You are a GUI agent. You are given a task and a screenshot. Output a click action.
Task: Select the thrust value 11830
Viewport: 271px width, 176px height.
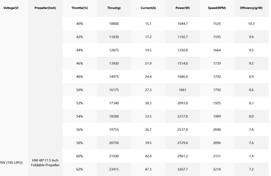[x=114, y=37]
